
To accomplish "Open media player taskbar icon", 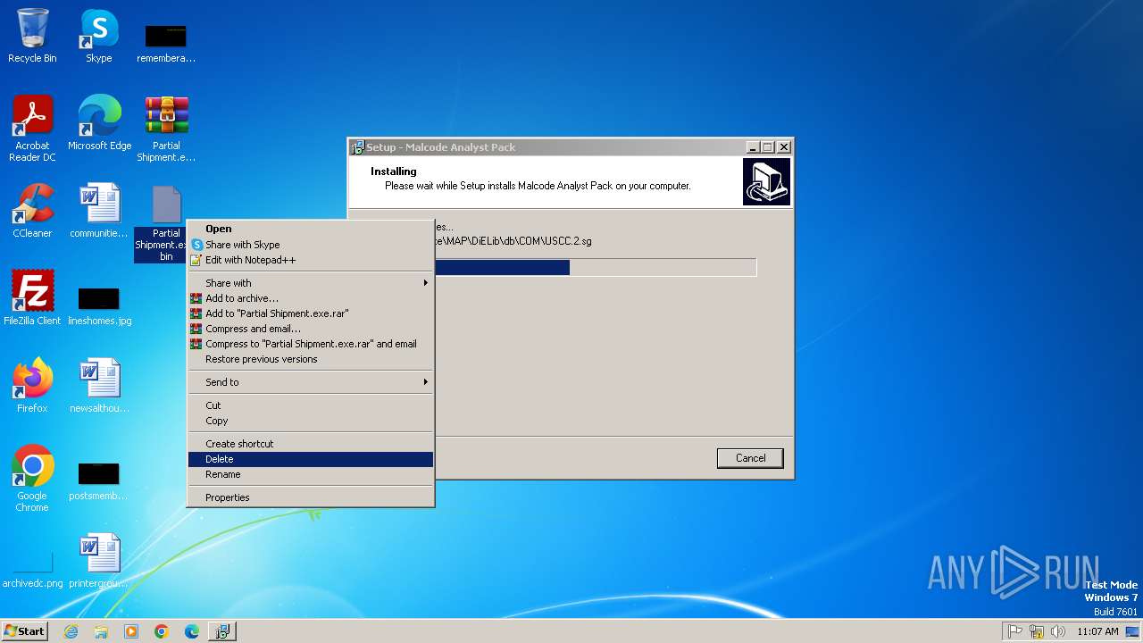I will (131, 631).
